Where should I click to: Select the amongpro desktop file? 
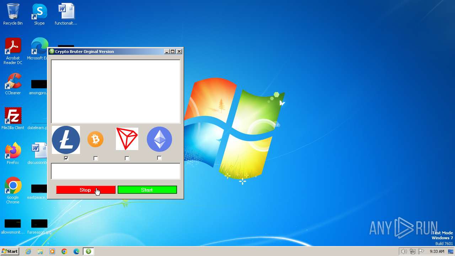pos(38,87)
